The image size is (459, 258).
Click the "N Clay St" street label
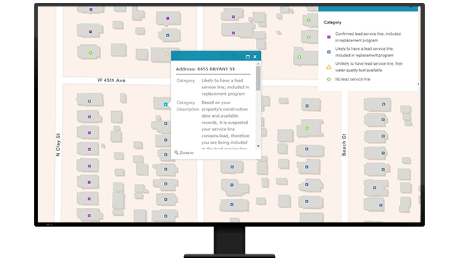tap(58, 145)
